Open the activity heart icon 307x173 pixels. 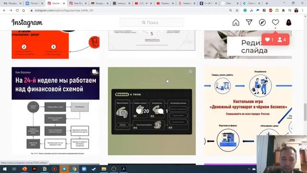coord(275,23)
